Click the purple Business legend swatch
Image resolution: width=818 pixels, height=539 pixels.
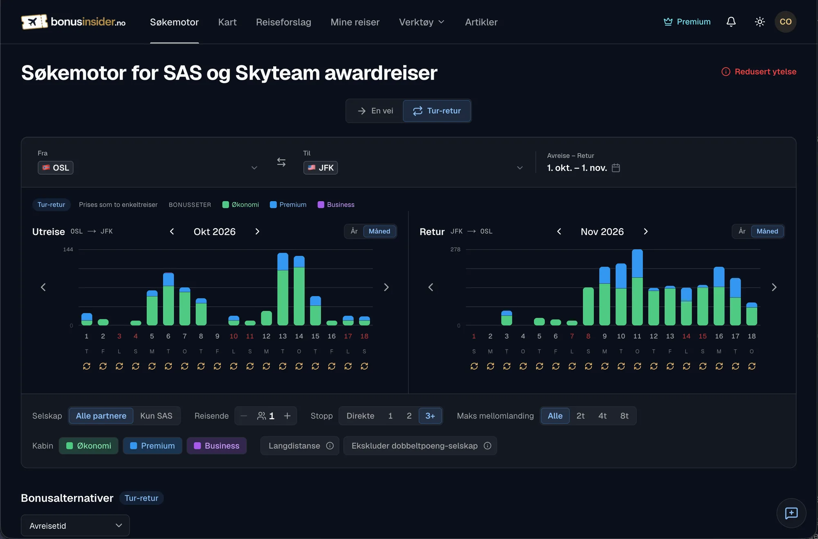point(321,204)
